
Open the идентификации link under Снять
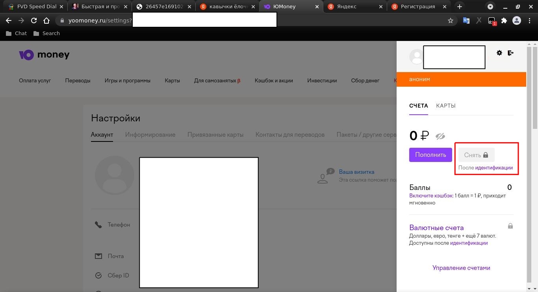(x=494, y=167)
